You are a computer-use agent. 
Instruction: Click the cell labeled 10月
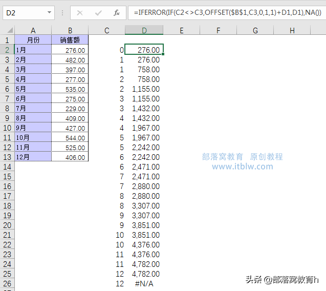(x=33, y=138)
